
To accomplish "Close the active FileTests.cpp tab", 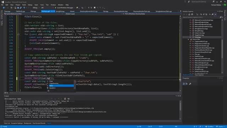I will [x=54, y=11].
